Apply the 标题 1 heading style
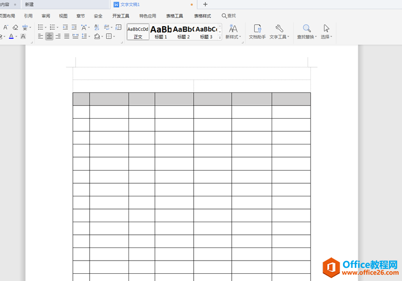The image size is (402, 281). 161,32
